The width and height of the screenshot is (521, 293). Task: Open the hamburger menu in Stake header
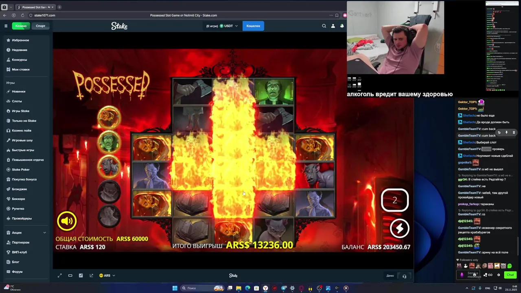click(x=6, y=26)
